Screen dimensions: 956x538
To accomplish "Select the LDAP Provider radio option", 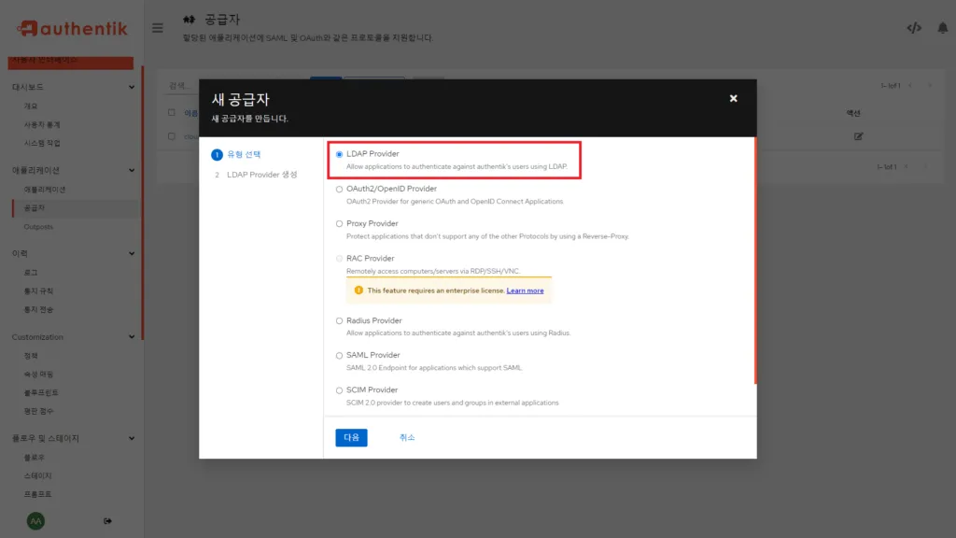I will pyautogui.click(x=338, y=154).
